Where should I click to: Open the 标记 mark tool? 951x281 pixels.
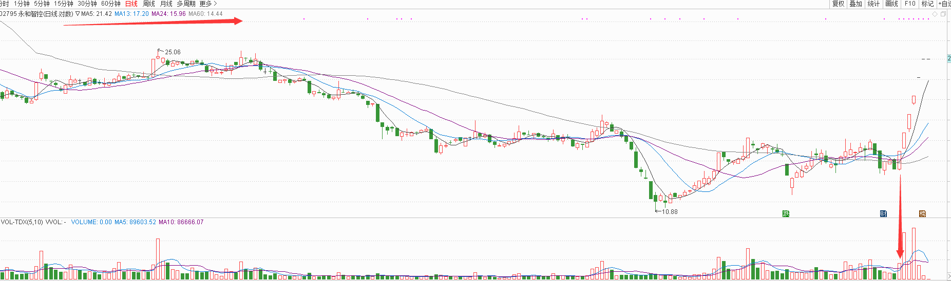927,4
